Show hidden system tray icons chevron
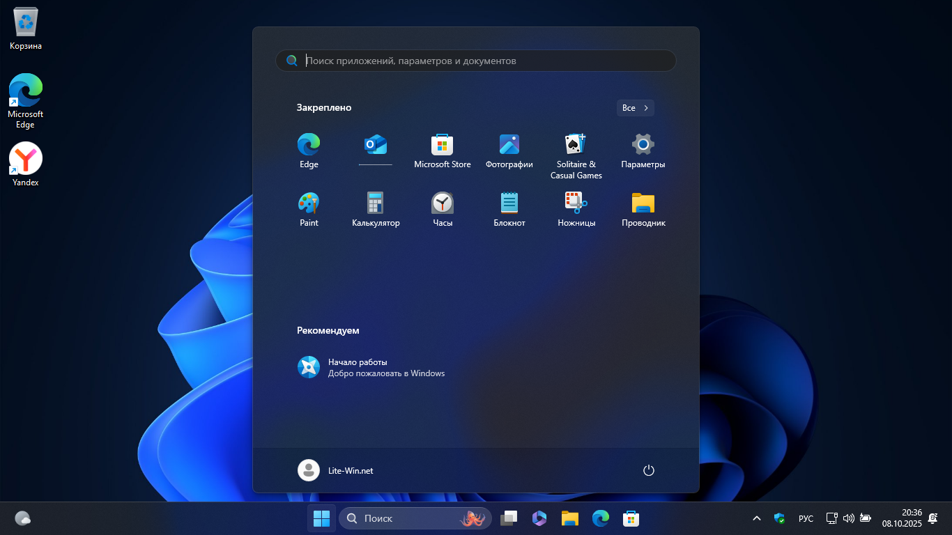This screenshot has width=952, height=535. pyautogui.click(x=756, y=518)
